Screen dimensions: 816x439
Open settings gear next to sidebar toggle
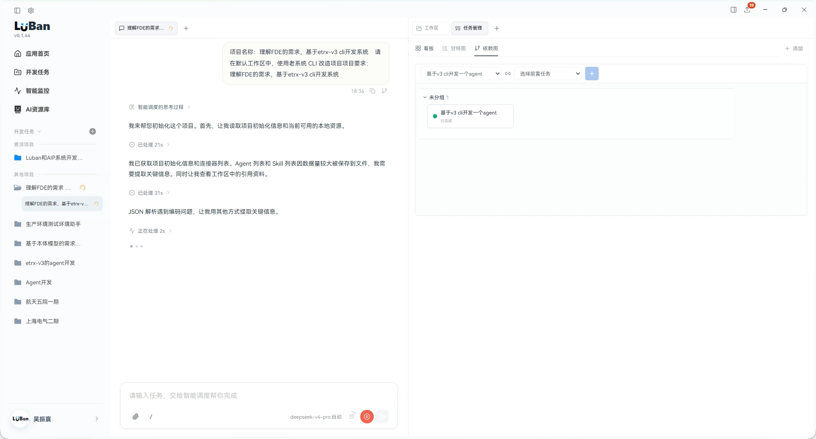tap(31, 11)
